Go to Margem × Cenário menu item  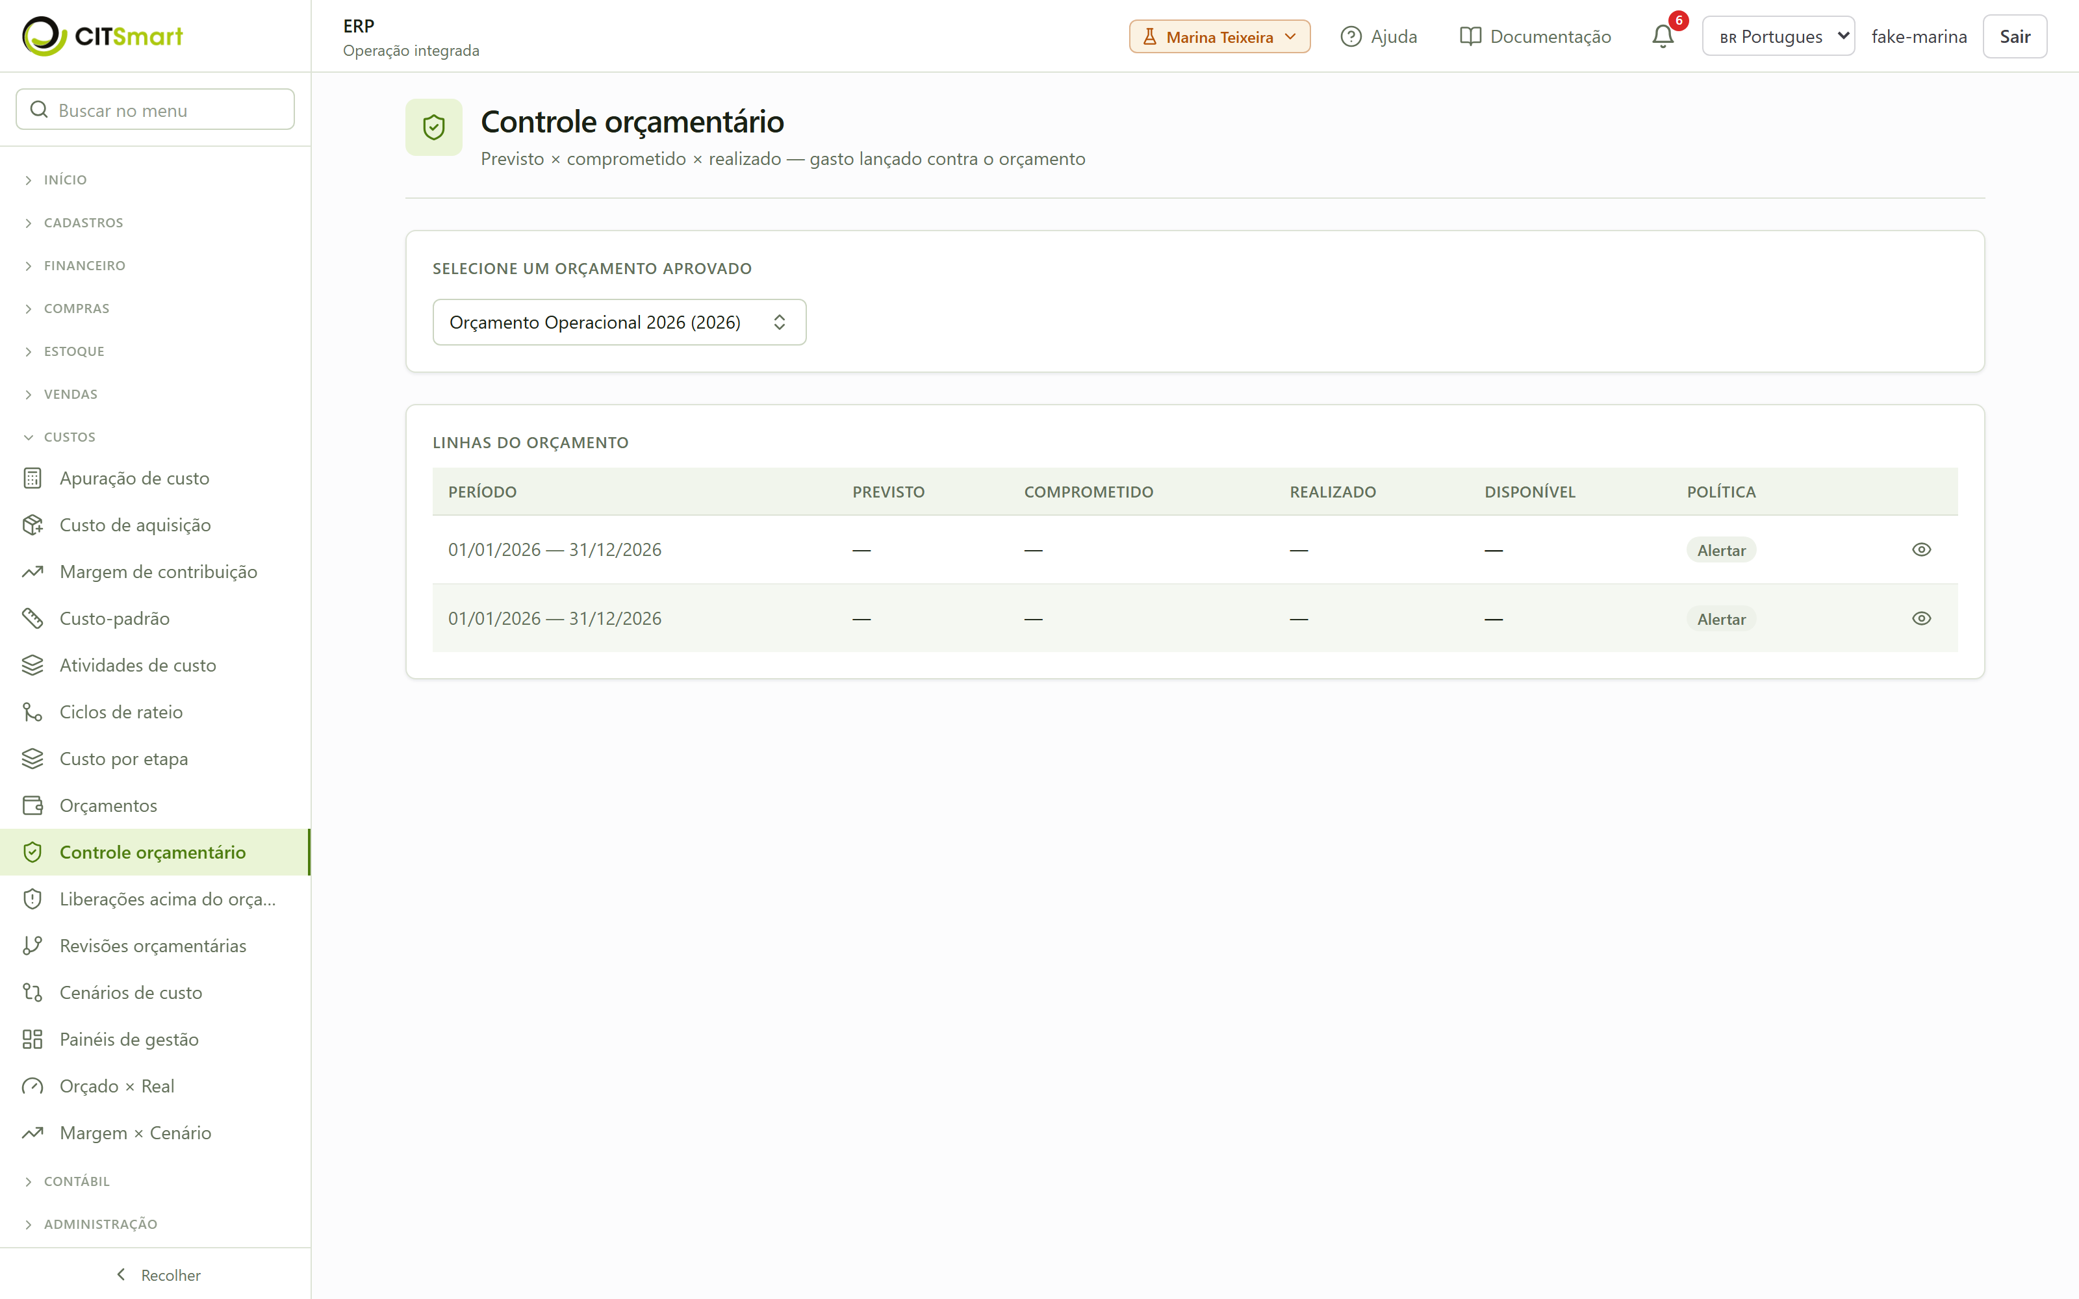(x=155, y=1132)
